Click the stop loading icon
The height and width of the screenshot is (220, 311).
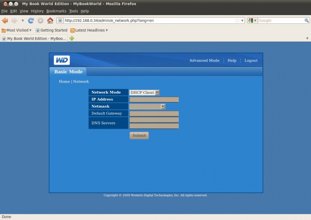click(x=40, y=21)
